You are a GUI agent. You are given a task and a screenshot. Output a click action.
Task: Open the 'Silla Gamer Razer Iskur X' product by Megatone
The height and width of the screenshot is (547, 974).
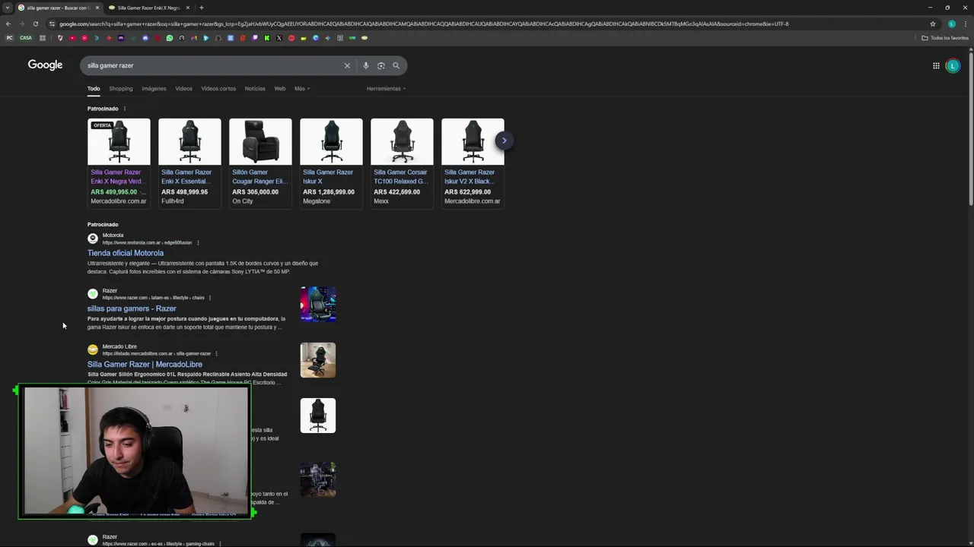click(328, 177)
